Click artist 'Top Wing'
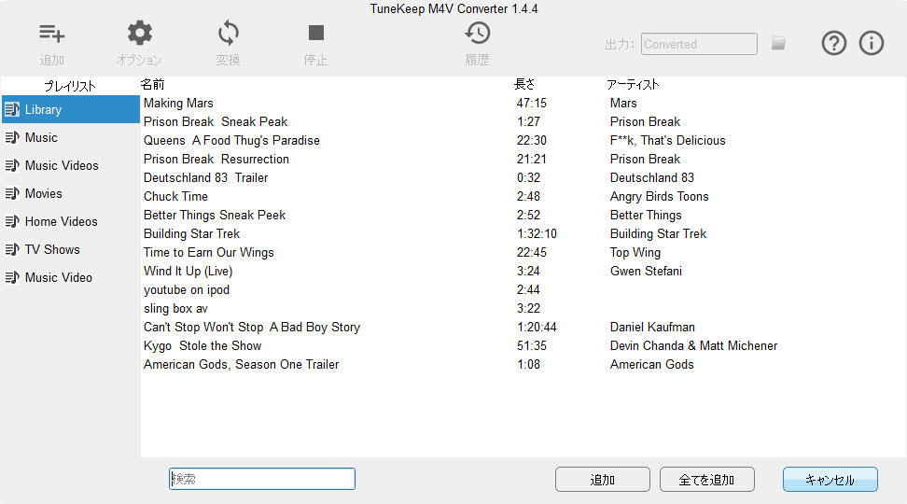The width and height of the screenshot is (907, 504). tap(635, 252)
